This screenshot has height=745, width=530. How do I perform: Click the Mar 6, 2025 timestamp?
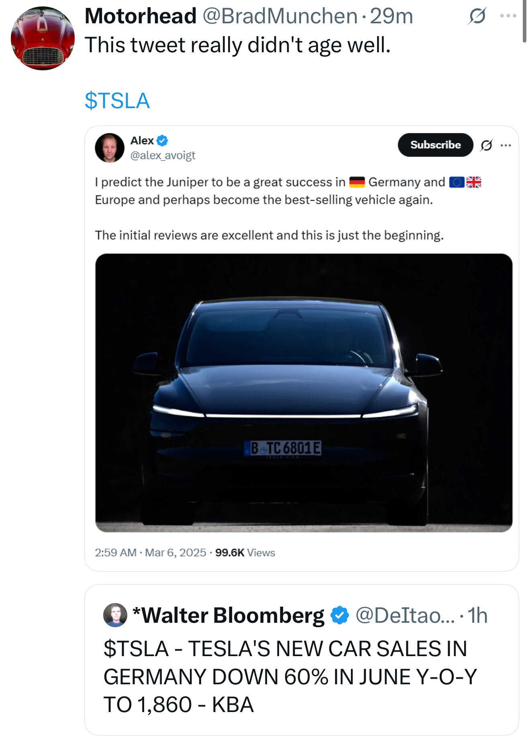pos(175,552)
